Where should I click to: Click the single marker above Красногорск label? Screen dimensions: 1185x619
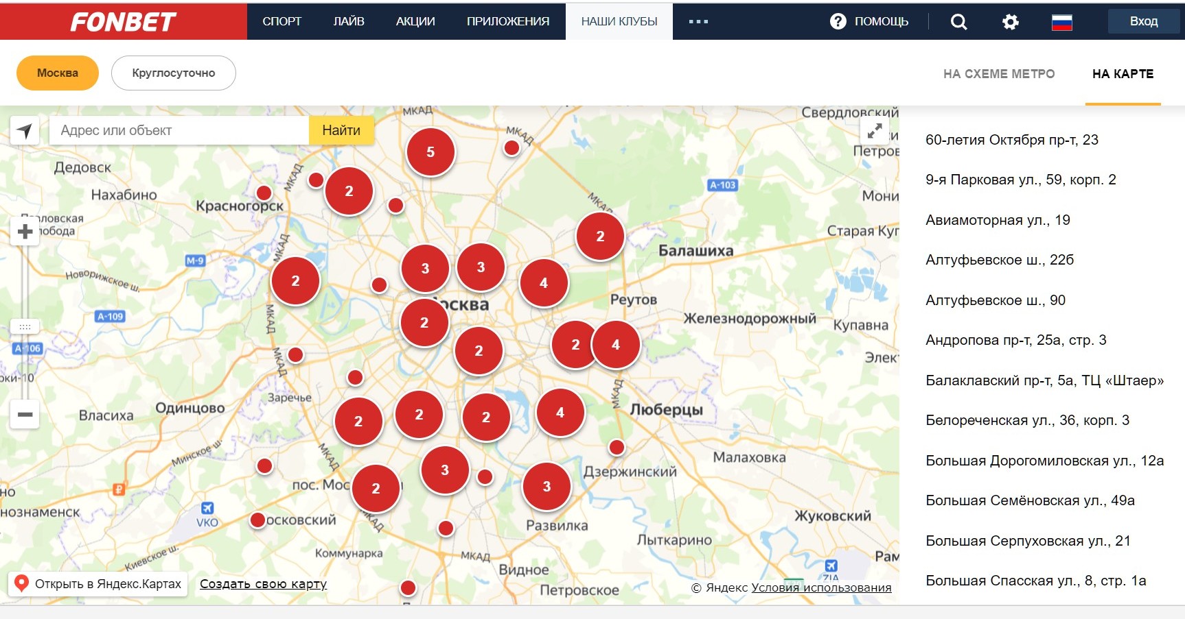(x=264, y=193)
